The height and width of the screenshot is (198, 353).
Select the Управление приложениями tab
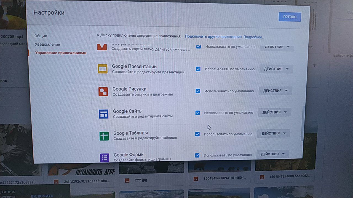click(61, 53)
